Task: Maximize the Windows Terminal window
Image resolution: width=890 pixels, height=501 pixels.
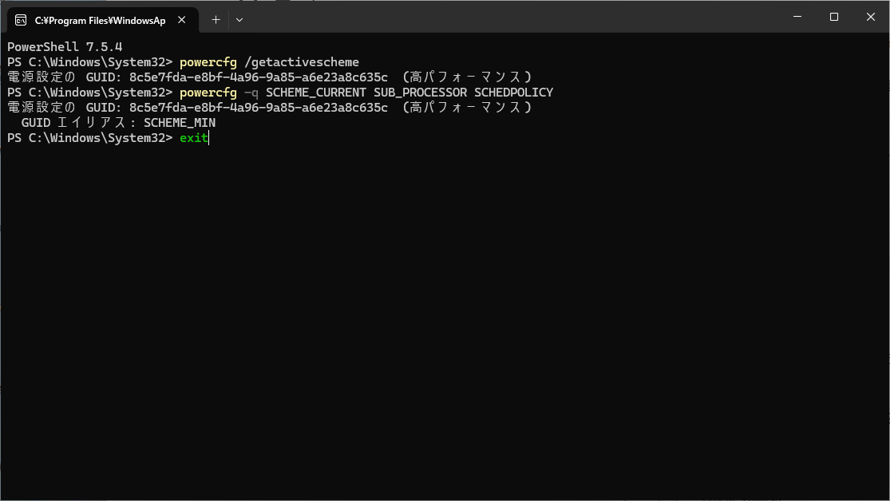Action: (833, 17)
